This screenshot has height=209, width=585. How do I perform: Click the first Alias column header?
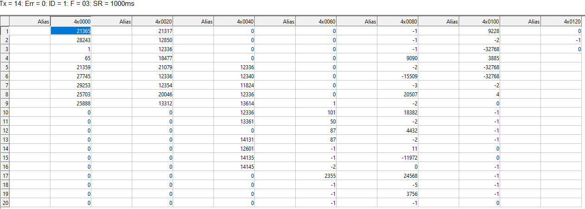click(x=30, y=21)
